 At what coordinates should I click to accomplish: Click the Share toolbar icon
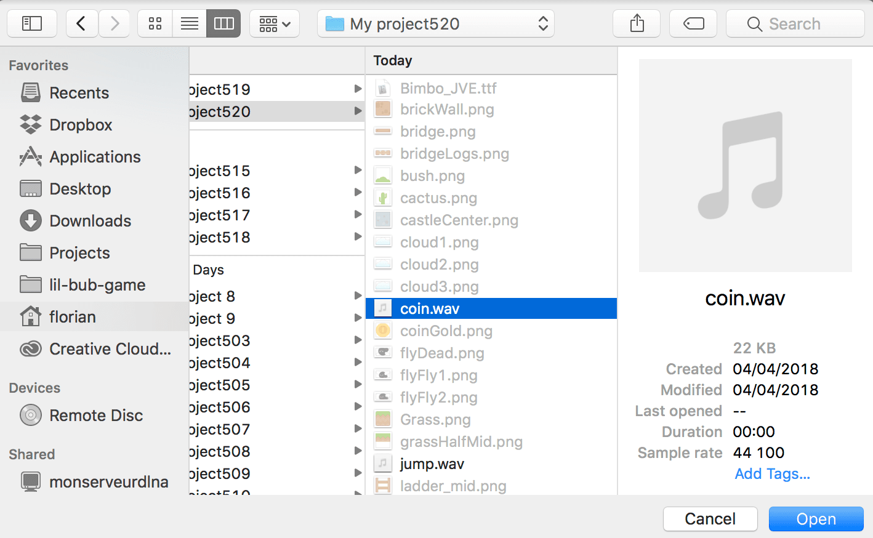coord(637,24)
